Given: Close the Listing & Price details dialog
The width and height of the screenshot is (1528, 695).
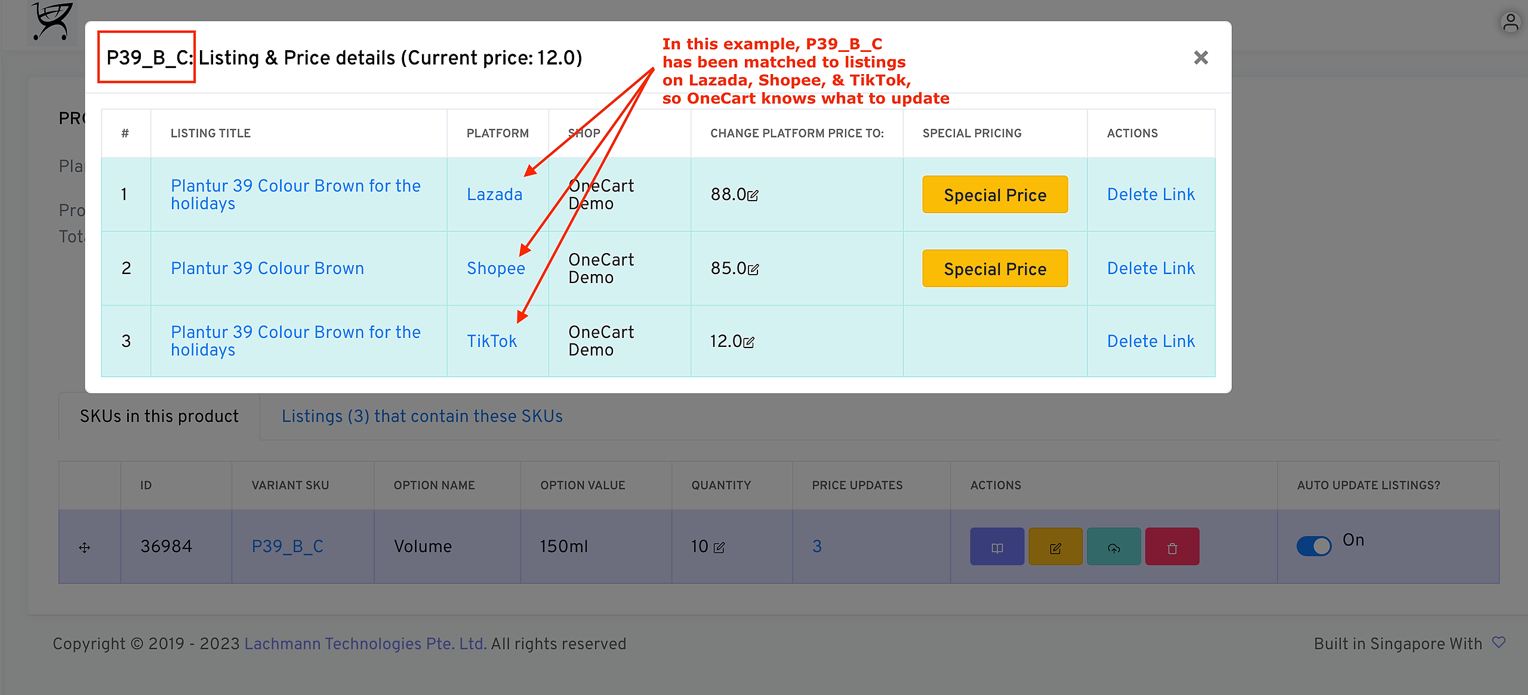Looking at the screenshot, I should tap(1200, 58).
